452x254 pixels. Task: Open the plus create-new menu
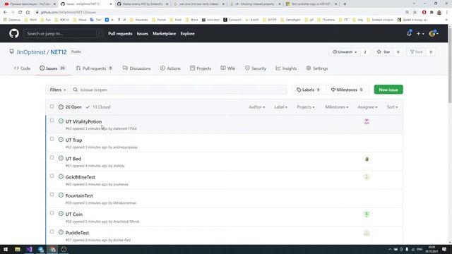coord(420,34)
